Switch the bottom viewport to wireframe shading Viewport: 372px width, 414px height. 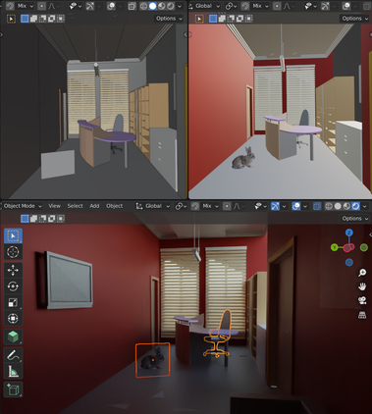click(329, 206)
